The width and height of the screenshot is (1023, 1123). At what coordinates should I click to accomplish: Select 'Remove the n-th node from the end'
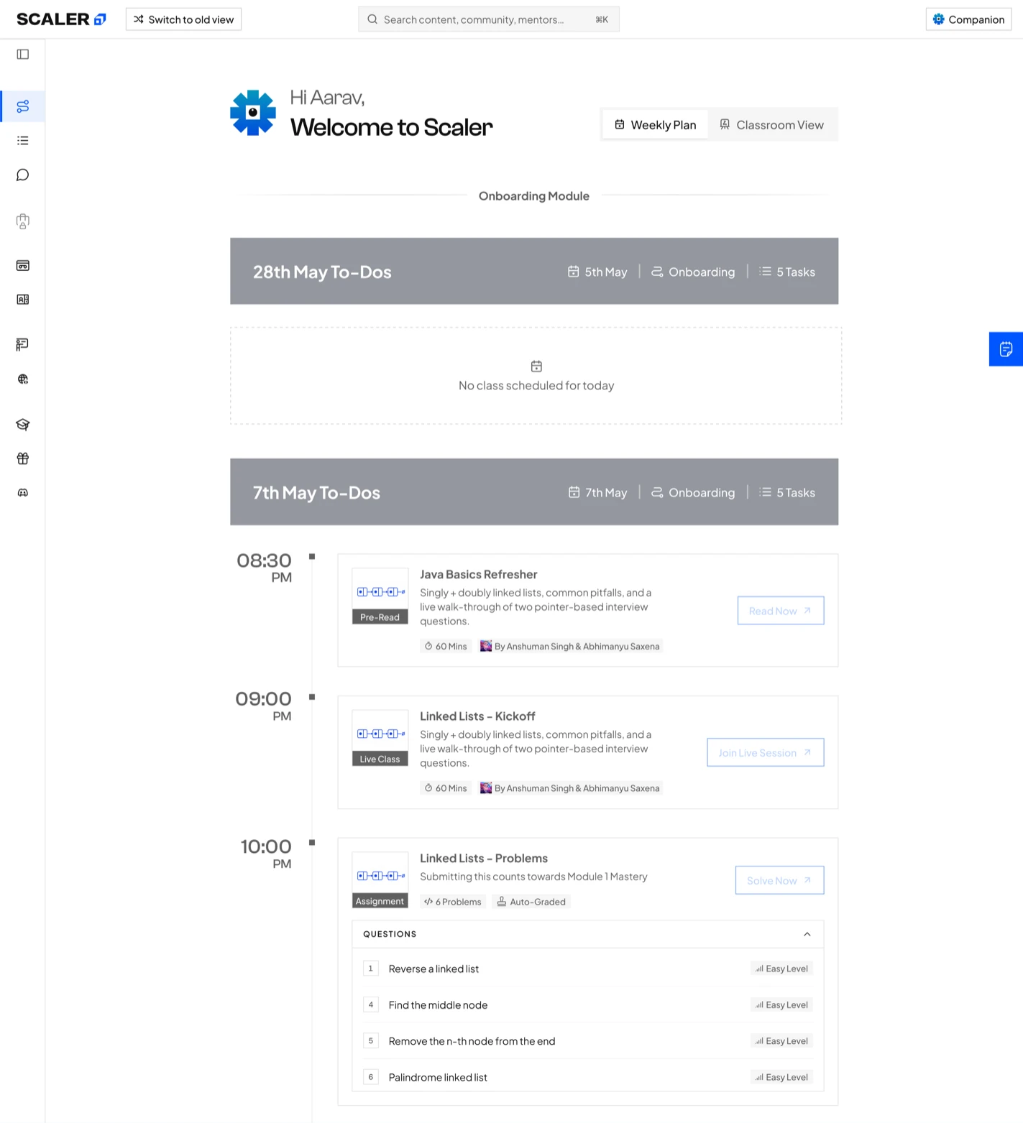click(x=588, y=1041)
